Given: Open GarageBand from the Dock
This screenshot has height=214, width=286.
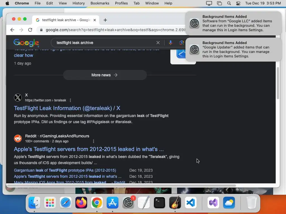Looking at the screenshot, I should [175, 203].
